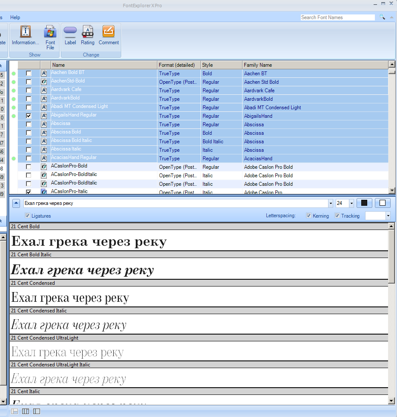Uncheck the AbigailsHand Regular checkbox

pos(29,116)
